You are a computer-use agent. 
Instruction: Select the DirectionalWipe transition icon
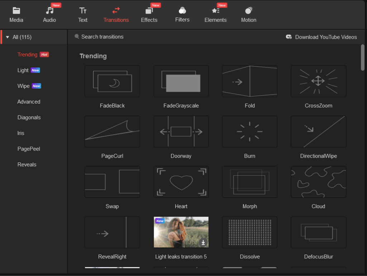tap(319, 132)
